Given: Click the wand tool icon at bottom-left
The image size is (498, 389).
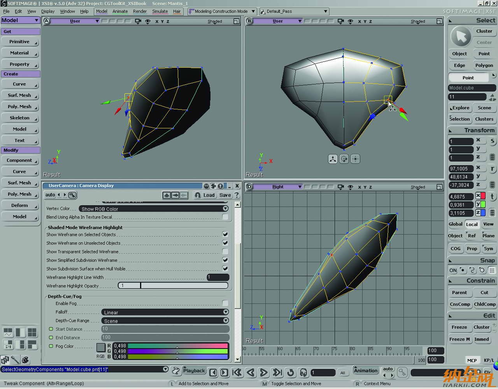Looking at the screenshot, I should tap(15, 360).
